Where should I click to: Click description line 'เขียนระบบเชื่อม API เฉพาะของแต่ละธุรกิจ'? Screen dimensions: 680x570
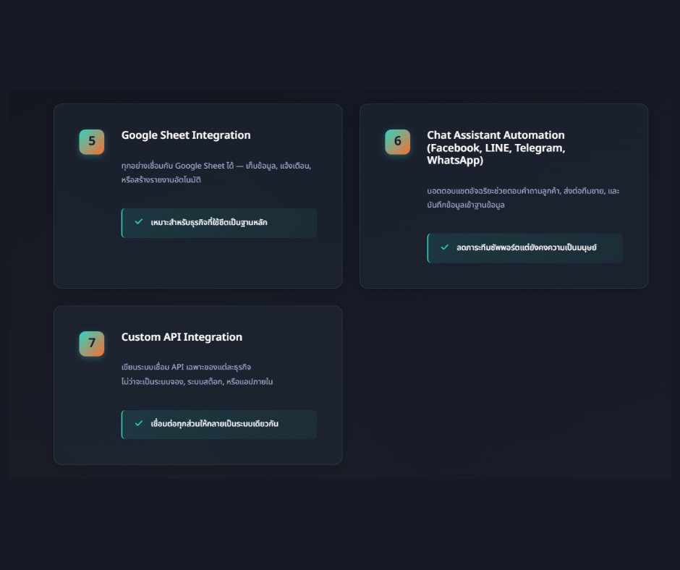click(186, 367)
